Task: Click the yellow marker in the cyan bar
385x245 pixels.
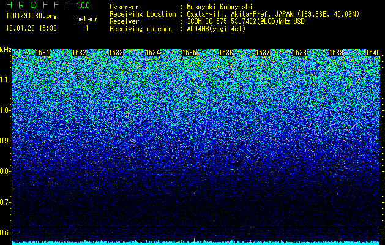Action: [194, 241]
